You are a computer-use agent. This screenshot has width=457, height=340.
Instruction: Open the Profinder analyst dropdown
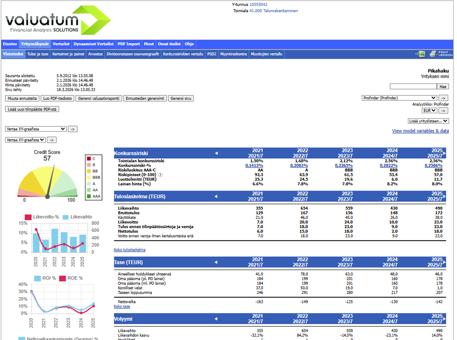tap(399, 98)
